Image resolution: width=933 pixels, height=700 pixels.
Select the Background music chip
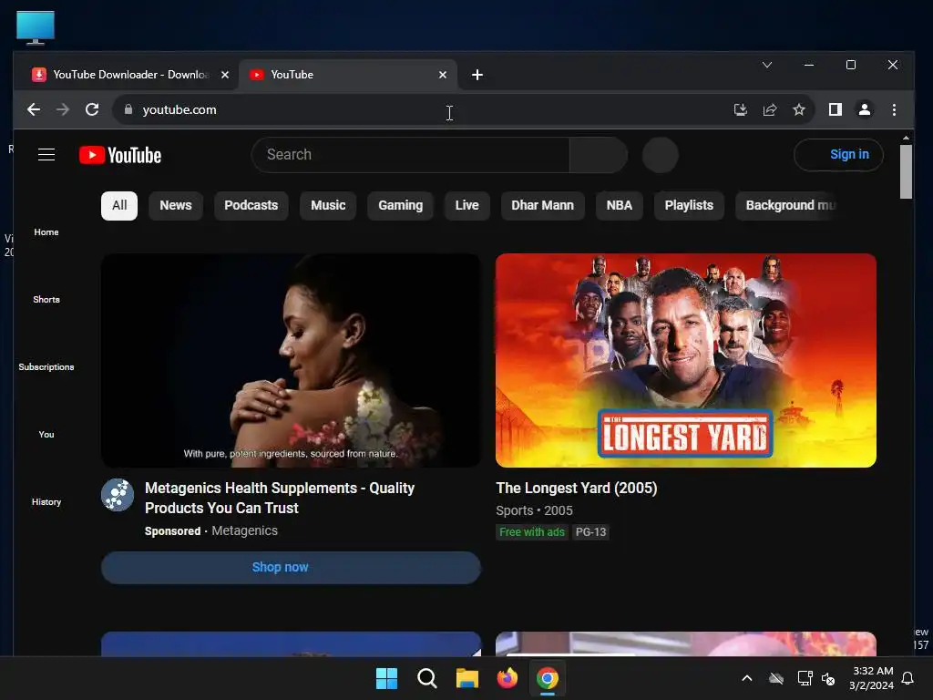(788, 205)
